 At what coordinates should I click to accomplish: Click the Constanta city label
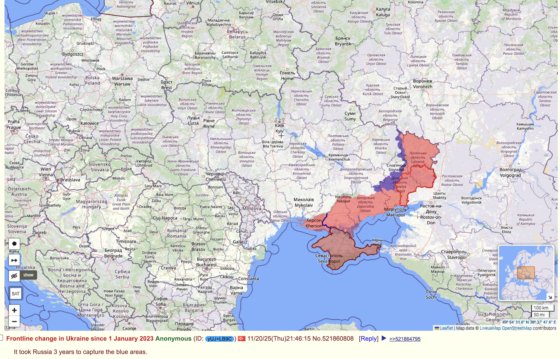point(249,279)
